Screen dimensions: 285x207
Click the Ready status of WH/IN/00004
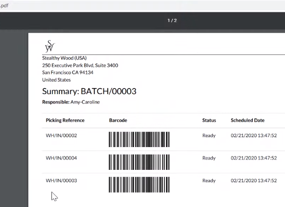click(209, 158)
